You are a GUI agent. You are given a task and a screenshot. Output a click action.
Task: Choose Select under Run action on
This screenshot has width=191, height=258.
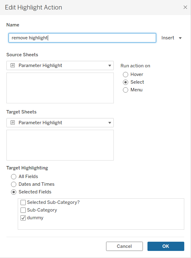click(125, 82)
